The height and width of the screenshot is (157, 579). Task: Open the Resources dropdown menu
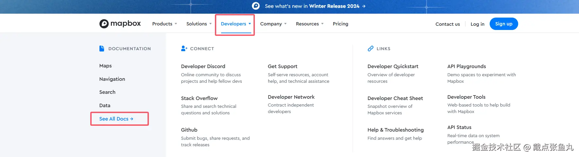pos(309,24)
